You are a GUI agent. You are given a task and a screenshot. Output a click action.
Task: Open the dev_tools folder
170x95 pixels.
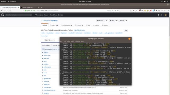pyautogui.click(x=46, y=58)
